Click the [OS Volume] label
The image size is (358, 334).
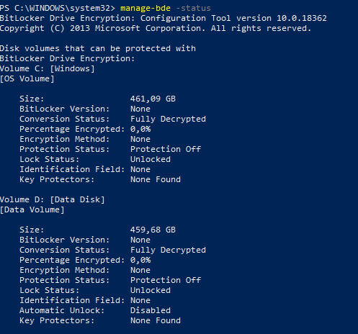(27, 78)
